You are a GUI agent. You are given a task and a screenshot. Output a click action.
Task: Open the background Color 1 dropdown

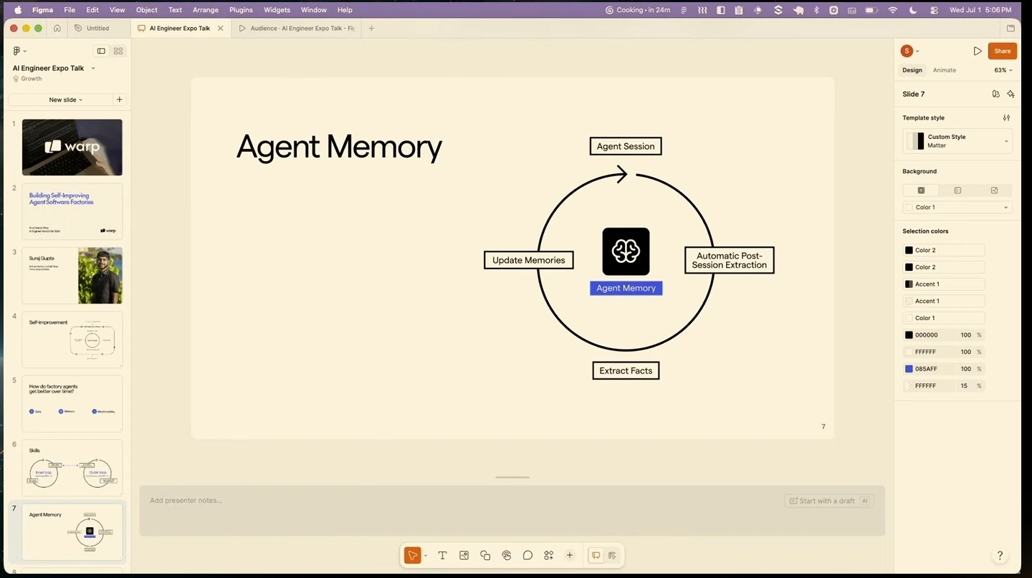[x=957, y=208]
